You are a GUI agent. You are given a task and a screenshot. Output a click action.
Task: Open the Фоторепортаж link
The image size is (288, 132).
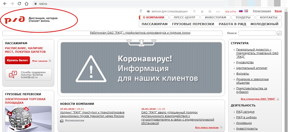coord(75,120)
